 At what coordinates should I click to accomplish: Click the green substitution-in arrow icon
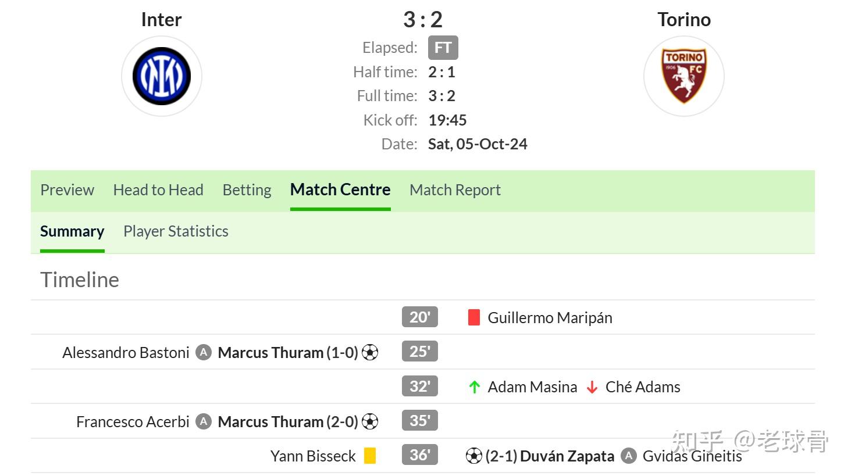(475, 387)
